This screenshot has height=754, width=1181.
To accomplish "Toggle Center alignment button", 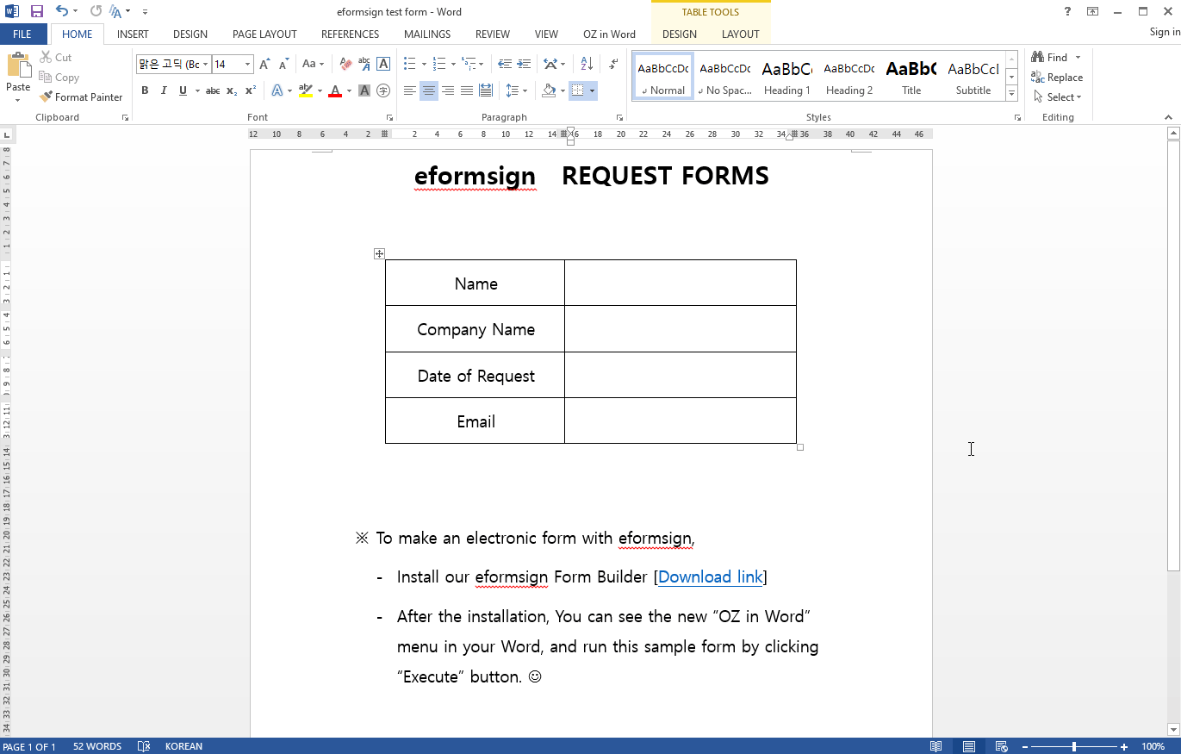I will [x=429, y=90].
